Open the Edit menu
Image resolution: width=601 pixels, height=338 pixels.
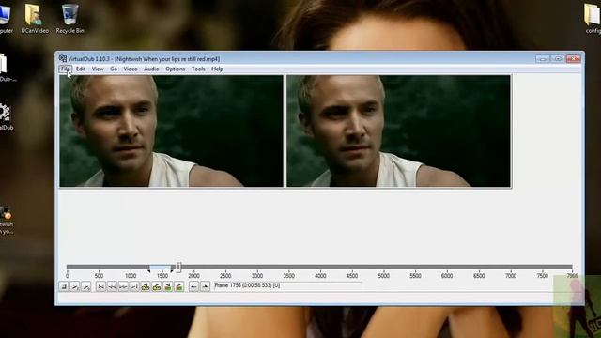click(x=81, y=69)
